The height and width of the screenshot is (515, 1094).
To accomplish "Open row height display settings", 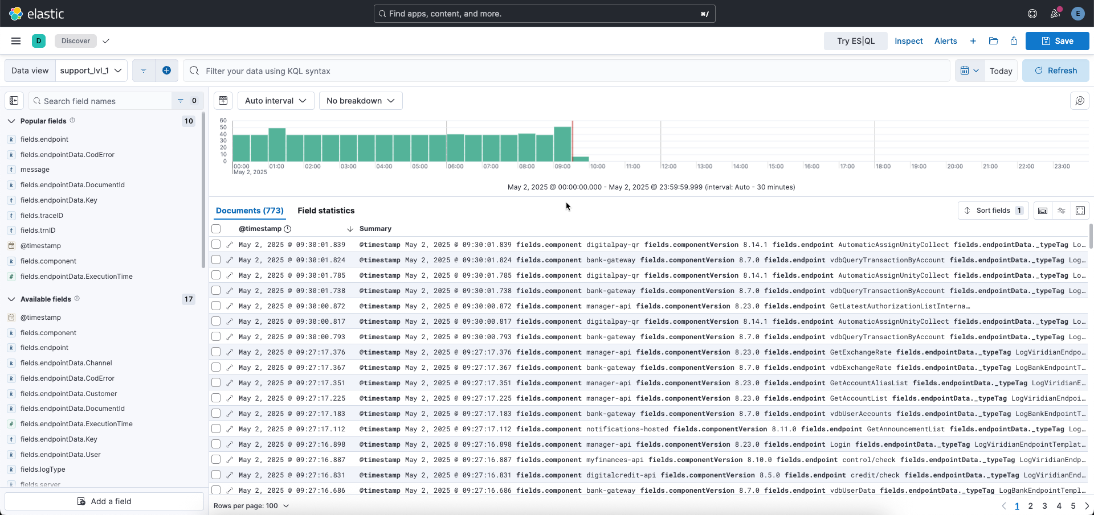I will pyautogui.click(x=1062, y=211).
